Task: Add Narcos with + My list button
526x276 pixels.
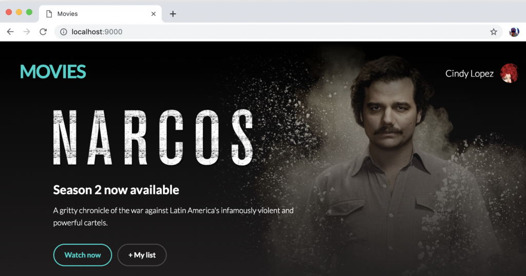Action: point(142,255)
